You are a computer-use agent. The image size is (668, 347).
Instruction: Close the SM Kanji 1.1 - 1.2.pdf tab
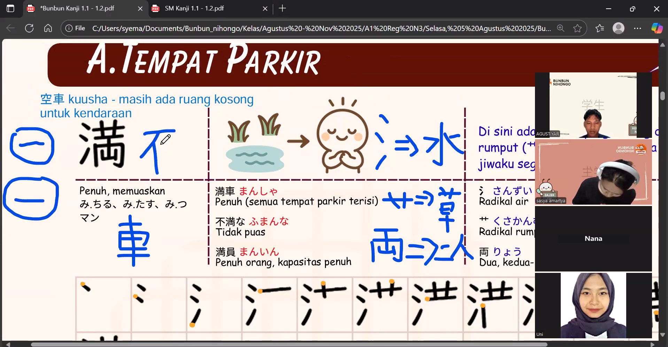(x=265, y=9)
